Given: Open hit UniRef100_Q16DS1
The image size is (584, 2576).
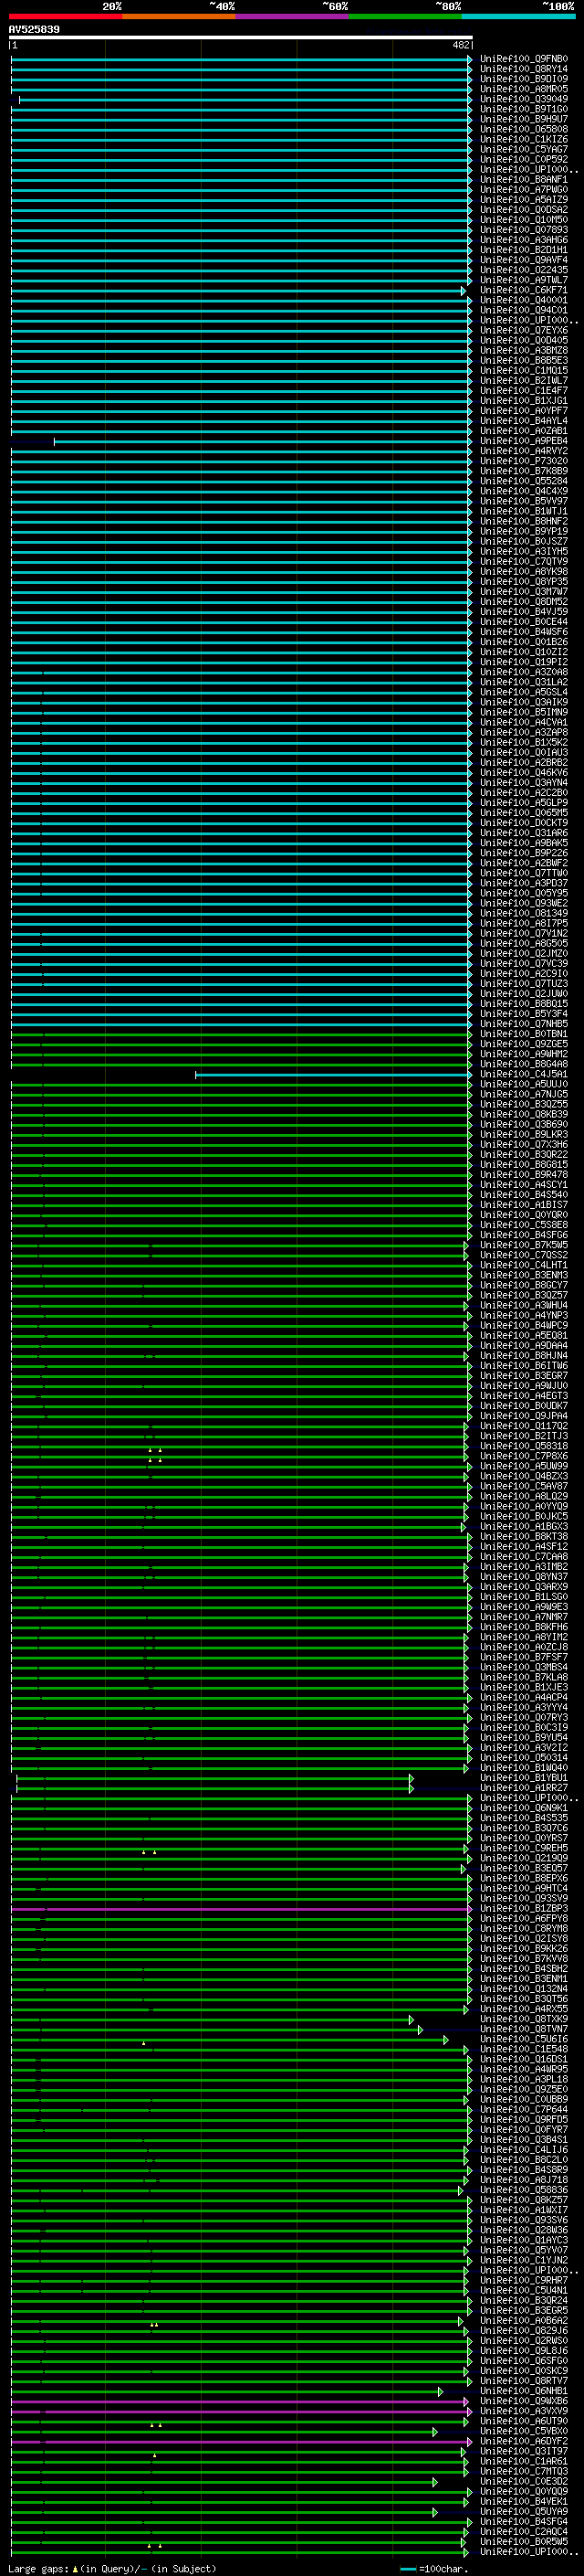Looking at the screenshot, I should (523, 2059).
